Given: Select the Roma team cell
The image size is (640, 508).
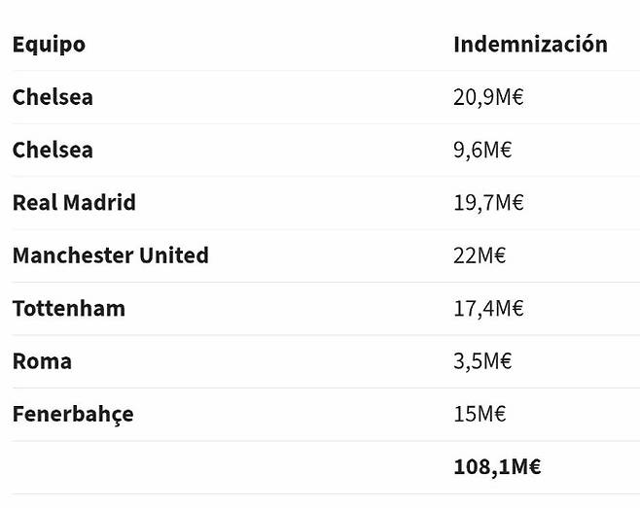Looking at the screenshot, I should pyautogui.click(x=42, y=361).
